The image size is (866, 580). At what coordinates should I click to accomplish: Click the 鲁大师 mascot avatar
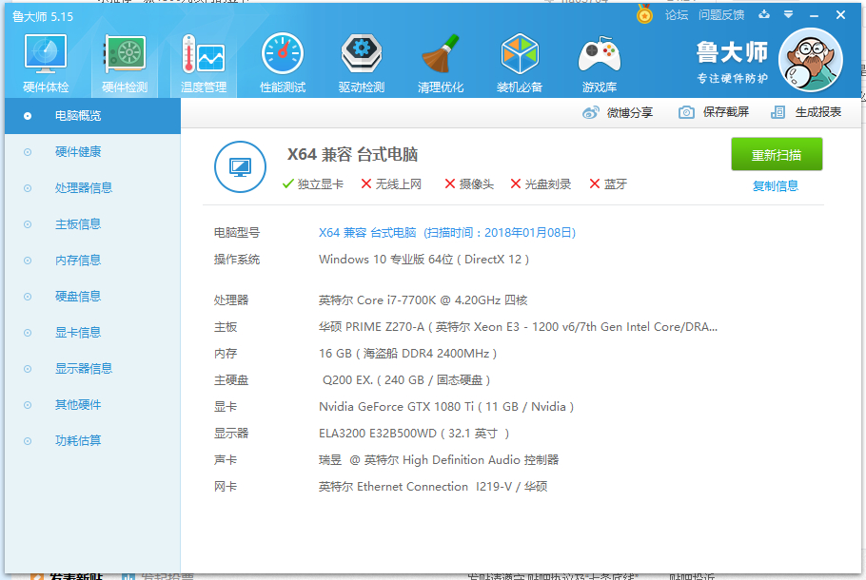click(810, 60)
